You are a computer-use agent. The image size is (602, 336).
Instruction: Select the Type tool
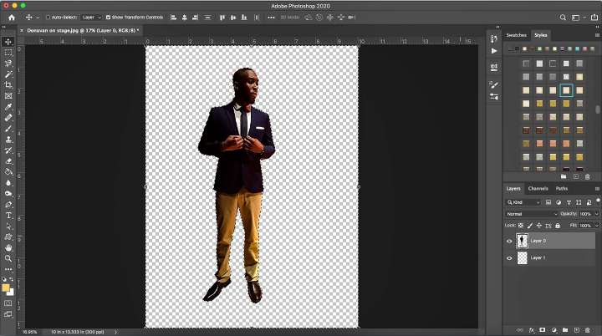point(8,216)
